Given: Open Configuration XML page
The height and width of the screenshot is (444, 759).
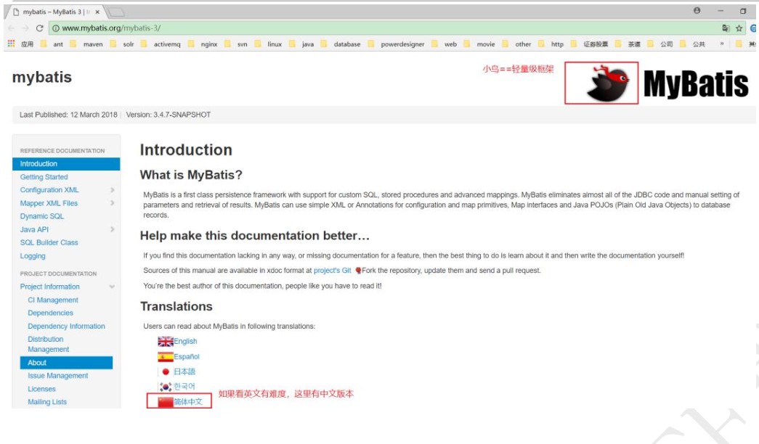Looking at the screenshot, I should click(49, 190).
